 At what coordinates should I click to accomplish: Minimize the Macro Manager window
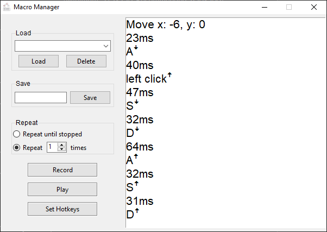264,7
